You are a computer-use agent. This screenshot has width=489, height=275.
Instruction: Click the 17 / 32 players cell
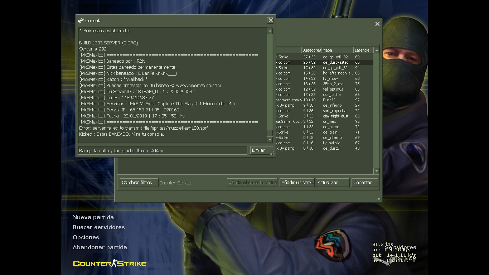pos(309,68)
